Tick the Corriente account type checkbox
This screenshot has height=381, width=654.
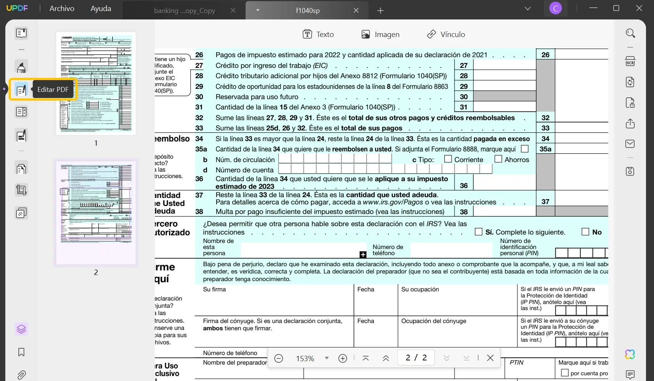pos(448,159)
